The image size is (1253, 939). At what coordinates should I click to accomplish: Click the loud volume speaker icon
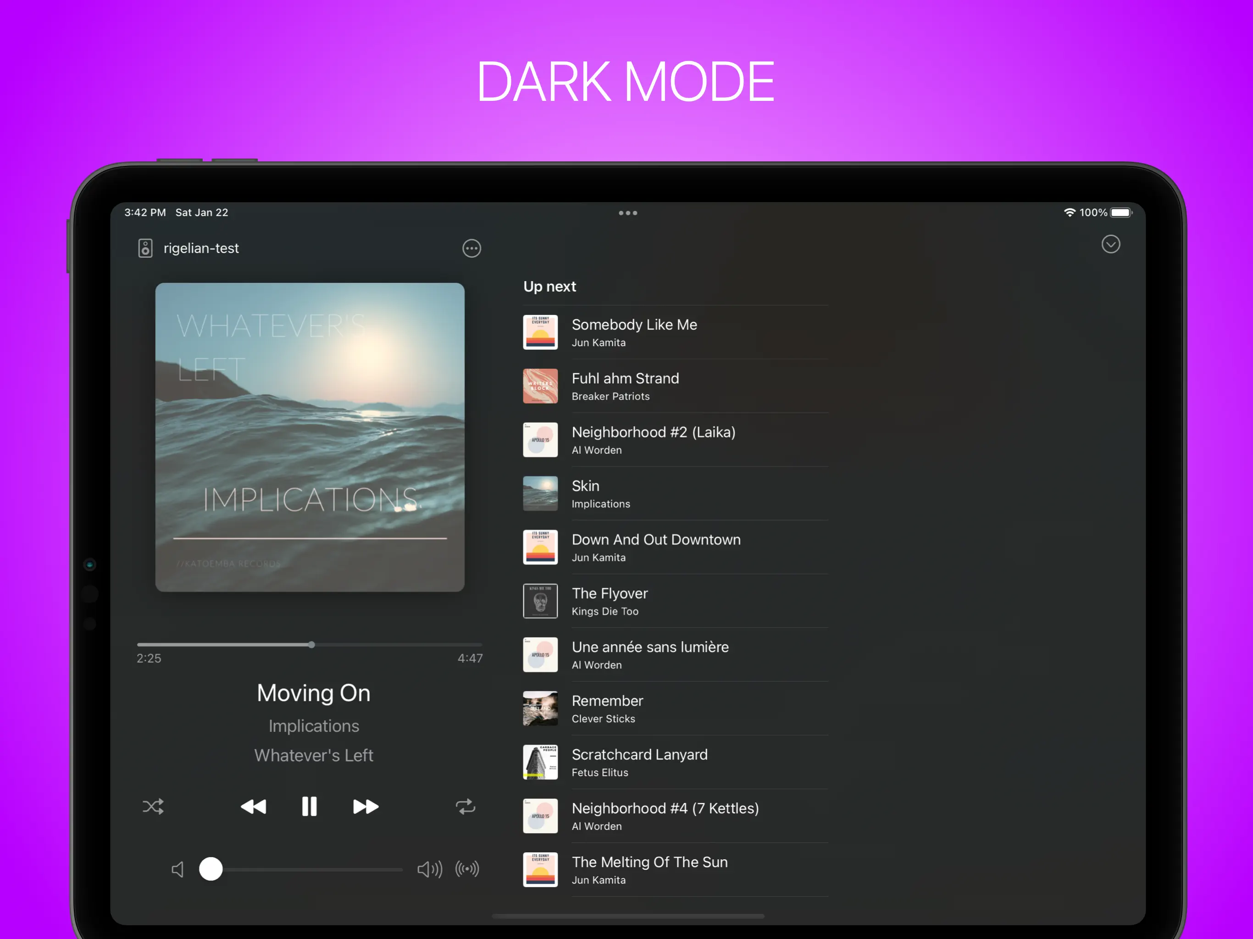click(x=429, y=869)
